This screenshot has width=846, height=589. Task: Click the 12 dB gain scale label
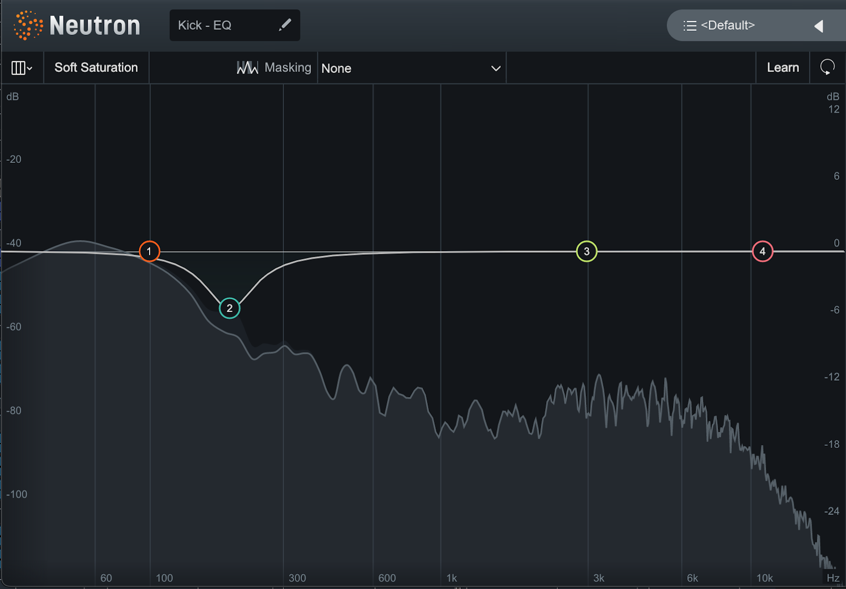[834, 109]
